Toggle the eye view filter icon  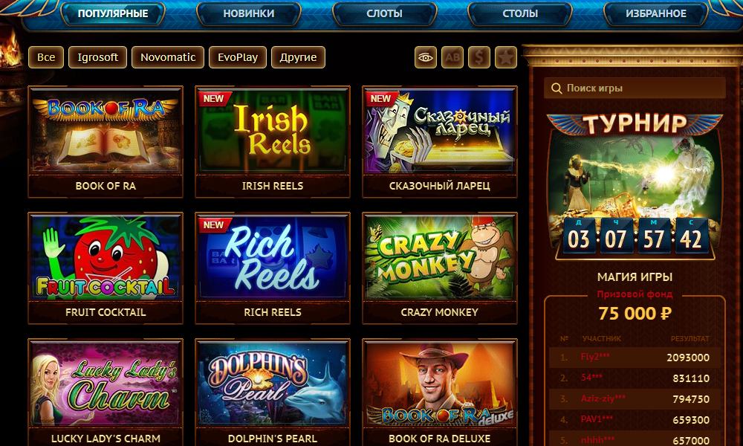pos(426,57)
